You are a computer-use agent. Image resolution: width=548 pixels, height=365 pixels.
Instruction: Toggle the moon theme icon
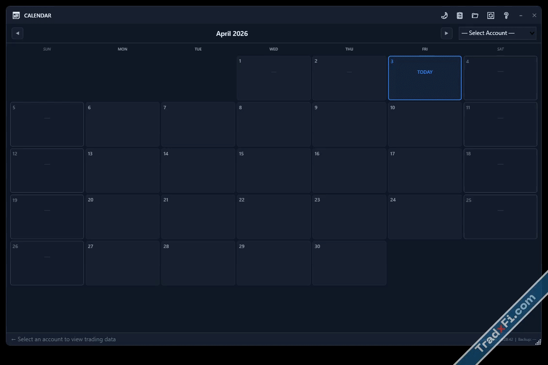pyautogui.click(x=444, y=16)
